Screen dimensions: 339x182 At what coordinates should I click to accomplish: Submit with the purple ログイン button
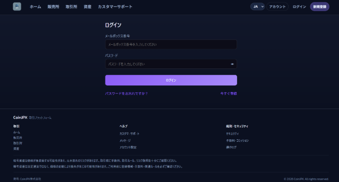point(171,80)
